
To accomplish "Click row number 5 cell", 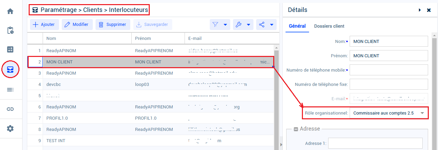I will pyautogui.click(x=35, y=95).
